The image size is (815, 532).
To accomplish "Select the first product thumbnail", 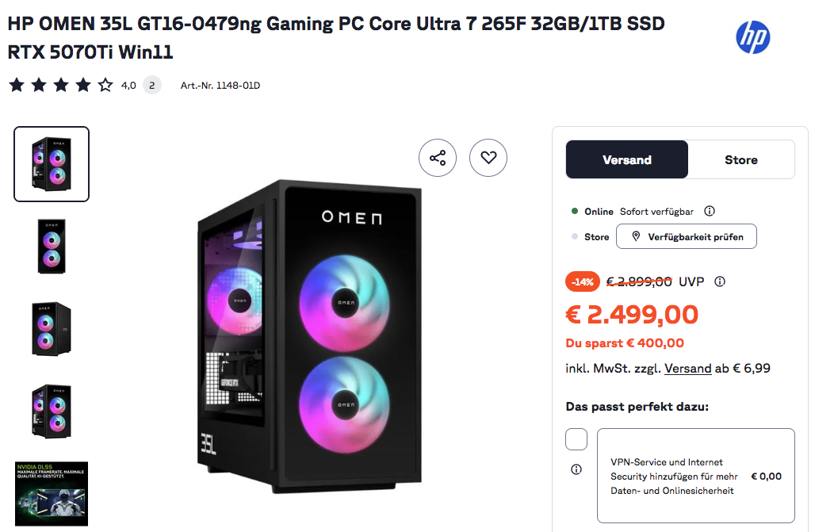I will [x=52, y=164].
